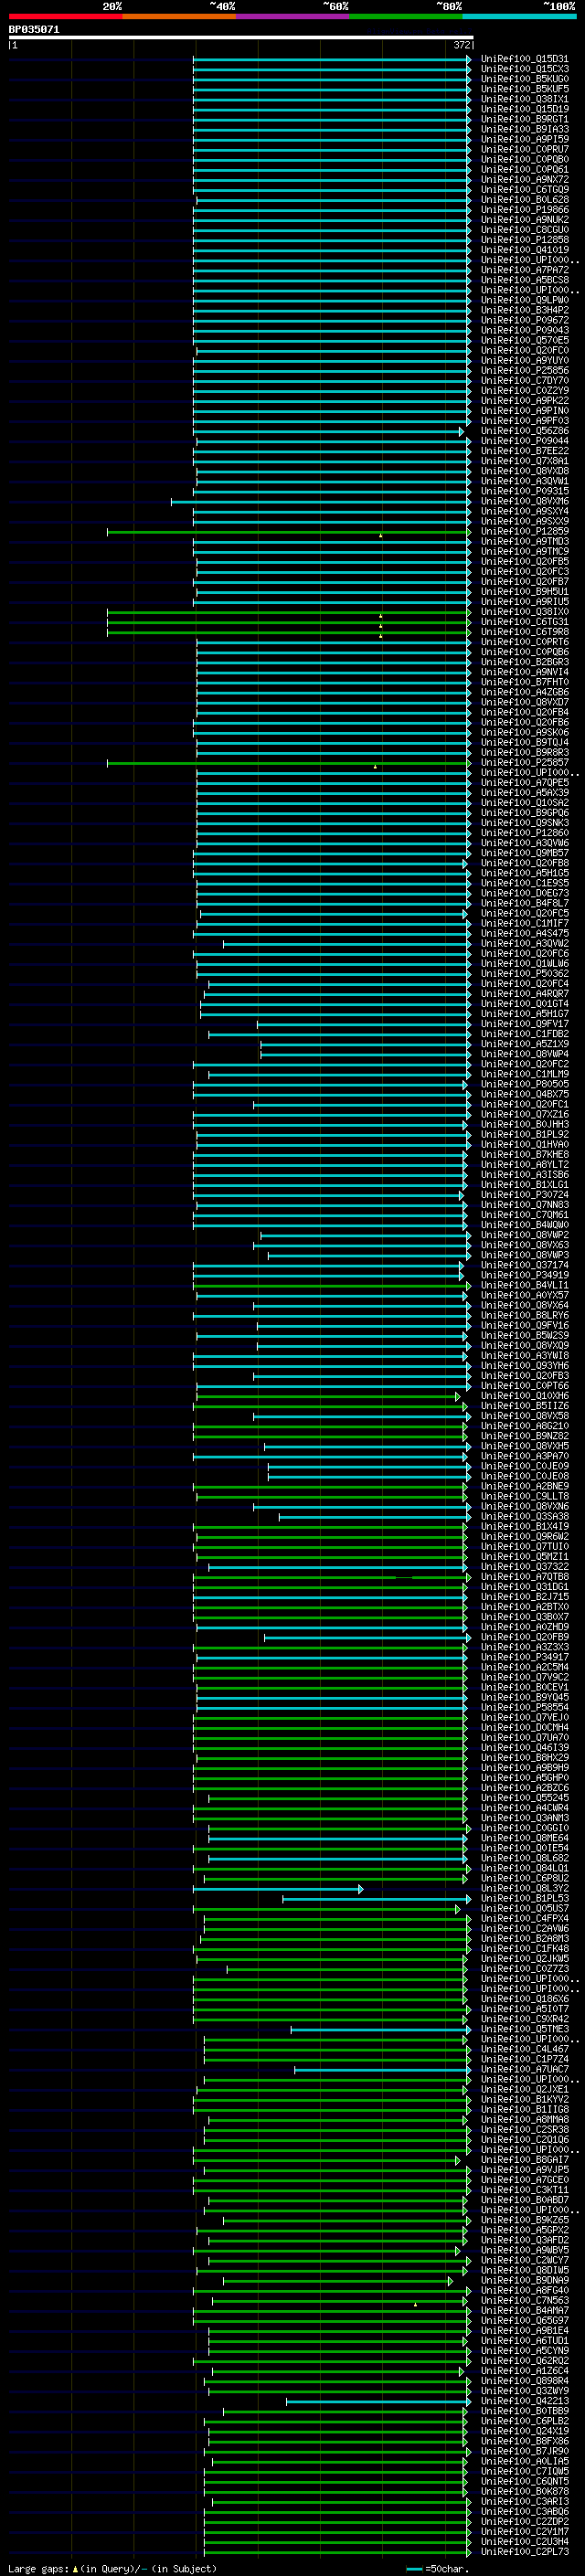
Task: Click hit label UniRef100_B9H5U1
Action: 525,591
